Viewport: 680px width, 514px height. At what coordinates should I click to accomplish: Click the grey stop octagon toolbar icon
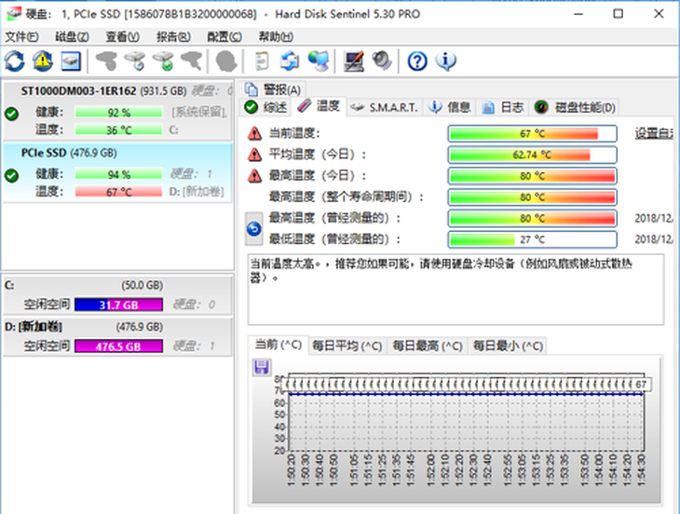click(x=226, y=61)
